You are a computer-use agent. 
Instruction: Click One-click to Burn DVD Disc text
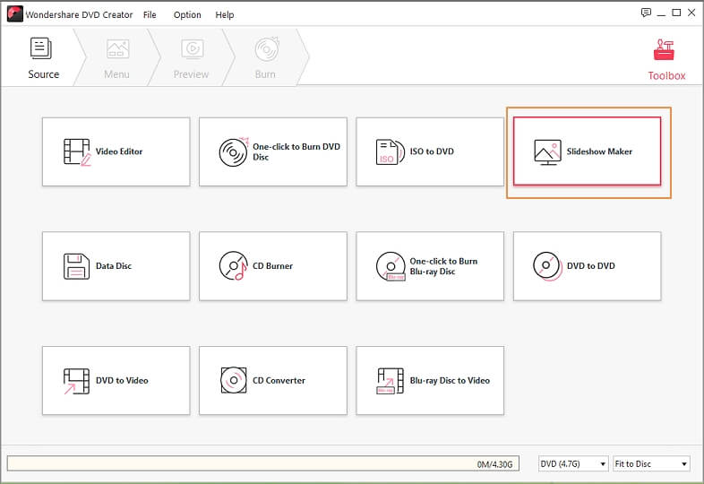click(296, 151)
